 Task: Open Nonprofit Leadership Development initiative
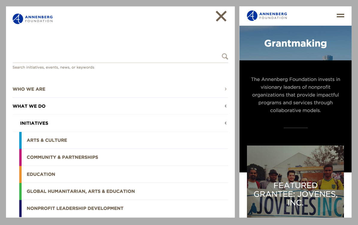pos(75,208)
